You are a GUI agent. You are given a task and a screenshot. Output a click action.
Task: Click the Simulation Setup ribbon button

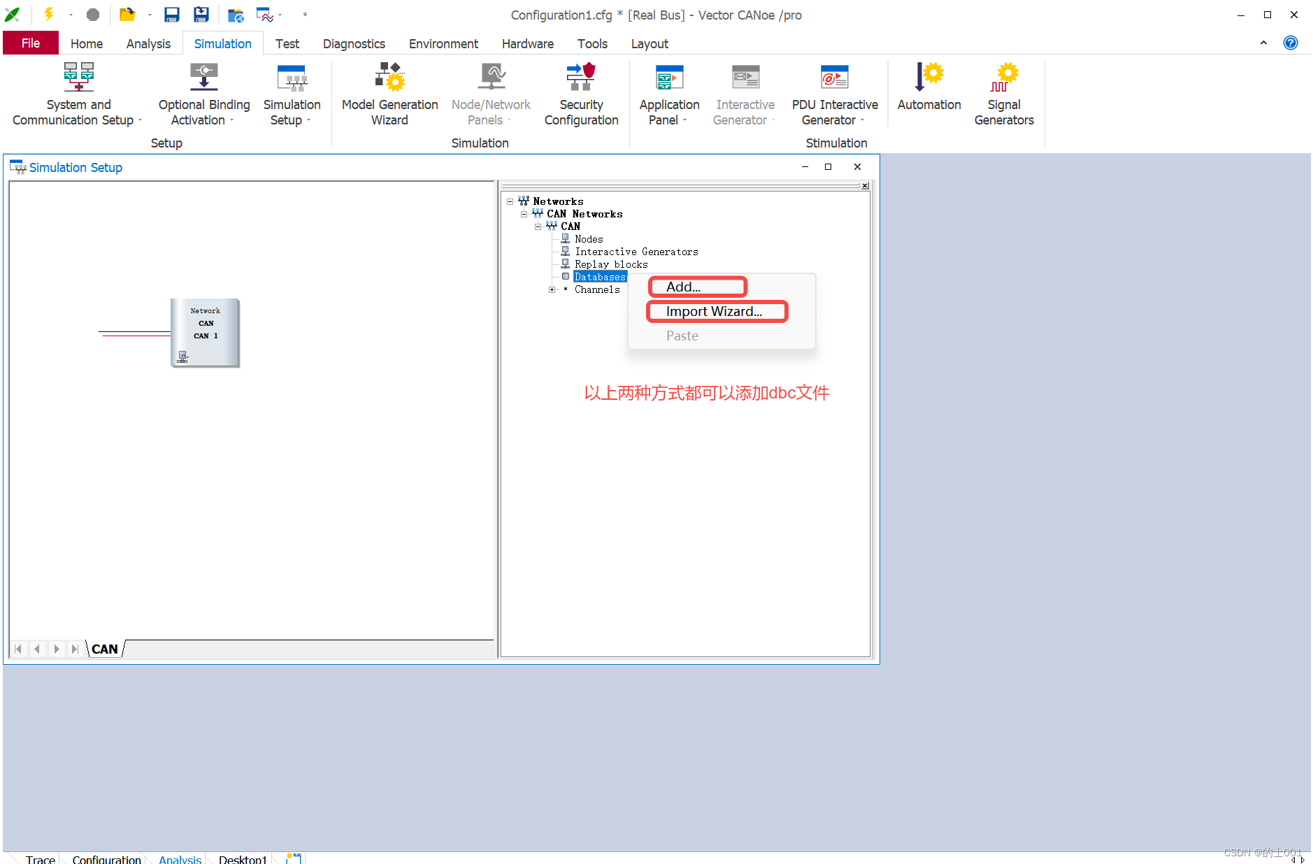[x=292, y=94]
